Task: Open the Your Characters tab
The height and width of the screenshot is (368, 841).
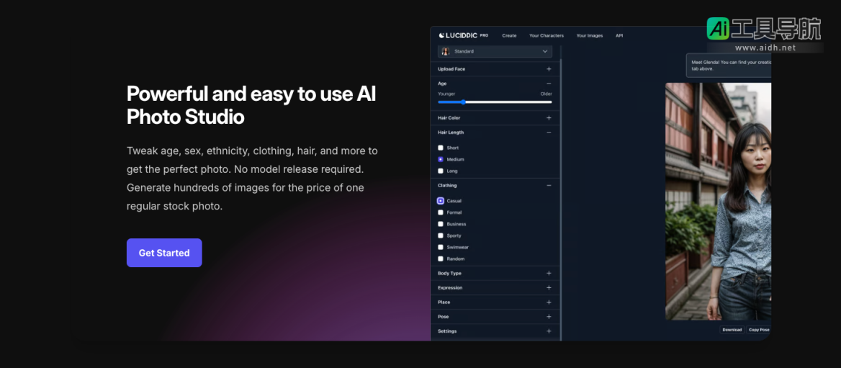Action: [x=546, y=35]
